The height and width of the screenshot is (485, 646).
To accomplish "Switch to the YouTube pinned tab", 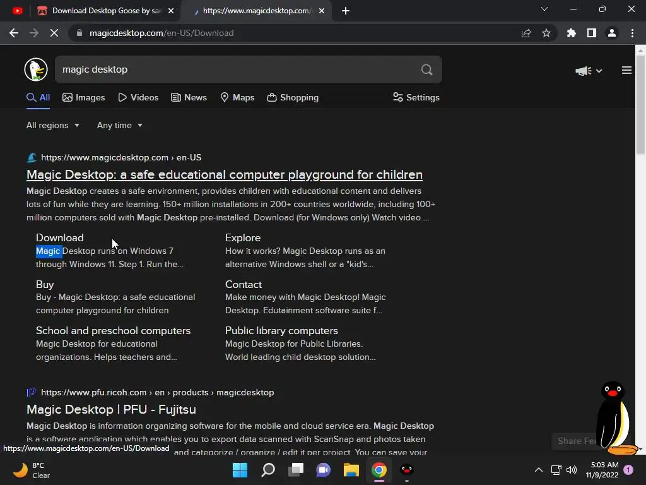I will pos(17,11).
